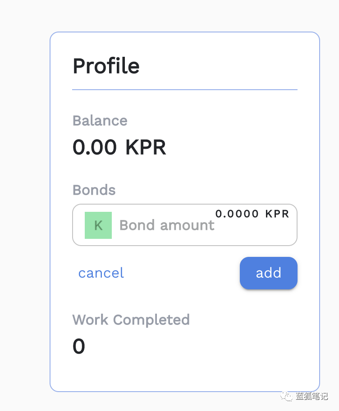The image size is (339, 411).
Task: Click the word Completed in Work Completed
Action: 151,320
